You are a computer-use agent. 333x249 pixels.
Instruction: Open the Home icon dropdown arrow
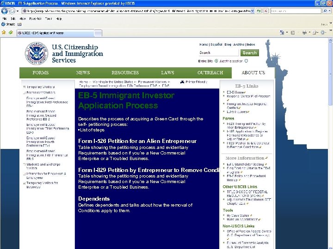(x=287, y=33)
